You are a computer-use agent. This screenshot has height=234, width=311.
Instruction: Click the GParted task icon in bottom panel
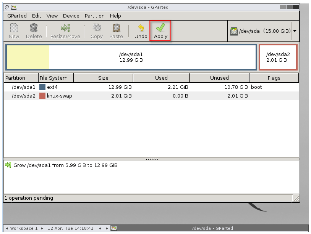(113, 228)
